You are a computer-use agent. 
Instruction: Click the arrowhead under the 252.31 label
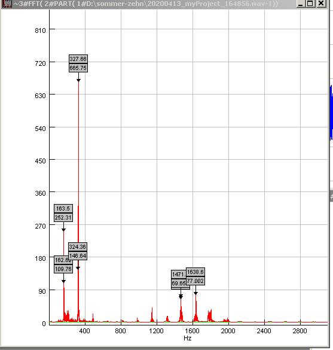click(63, 230)
